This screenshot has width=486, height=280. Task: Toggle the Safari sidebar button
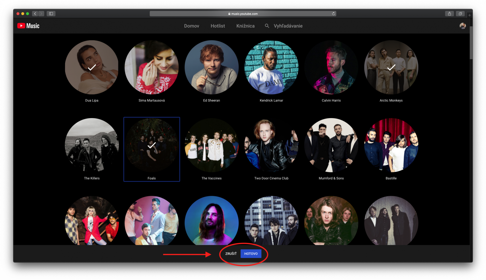point(51,14)
